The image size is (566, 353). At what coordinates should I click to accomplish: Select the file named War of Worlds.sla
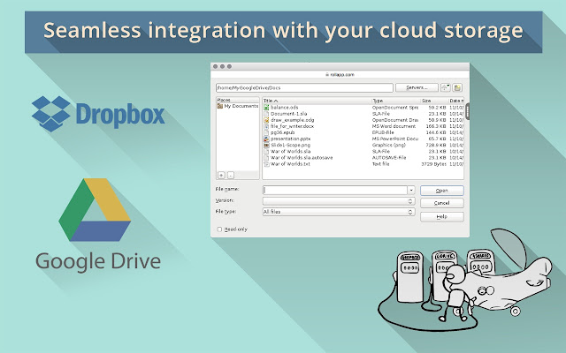291,151
